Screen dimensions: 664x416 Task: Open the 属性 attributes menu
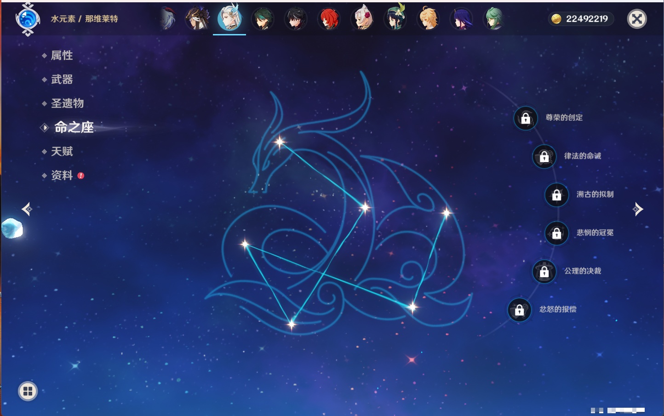coord(62,56)
